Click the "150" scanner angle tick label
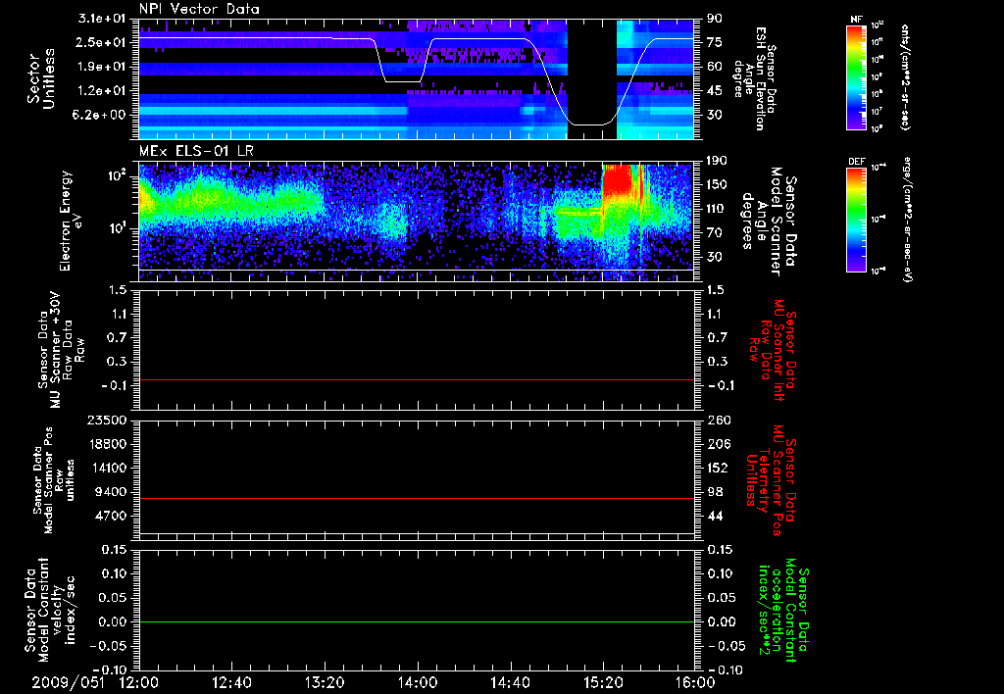Viewport: 1004px width, 694px height. click(x=717, y=185)
